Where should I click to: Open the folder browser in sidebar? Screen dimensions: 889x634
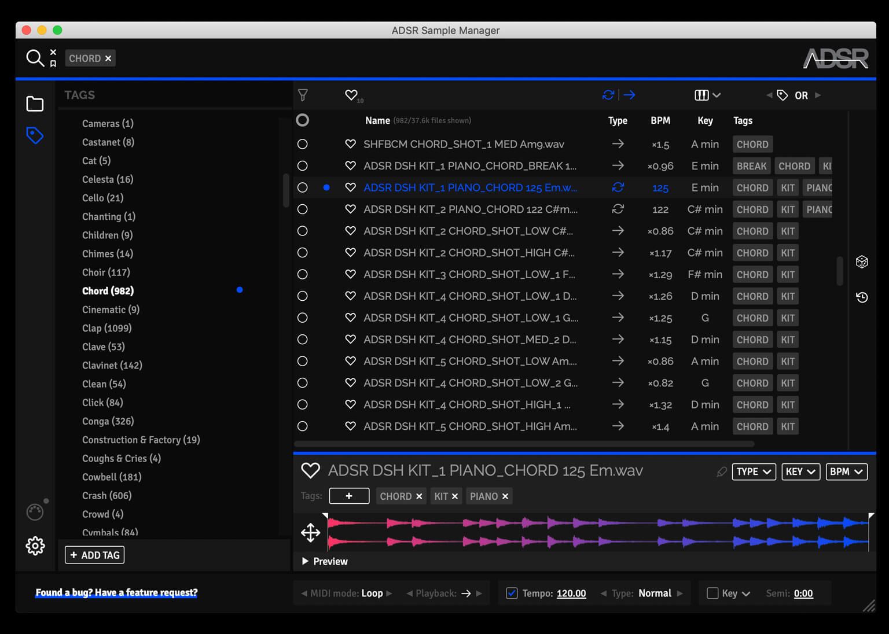pos(35,103)
